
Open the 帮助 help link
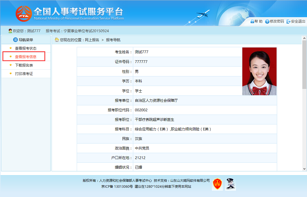tap(258, 22)
